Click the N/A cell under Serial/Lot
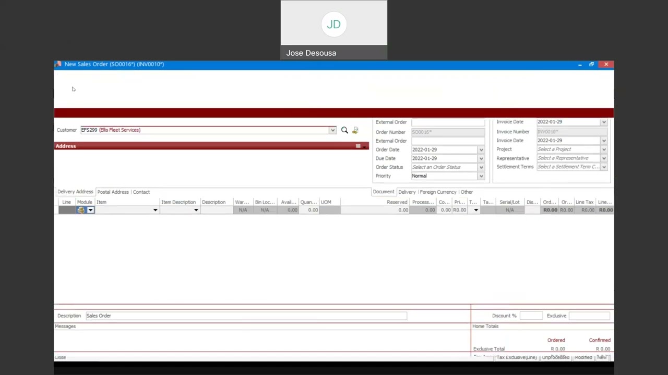The height and width of the screenshot is (375, 668). (x=509, y=210)
